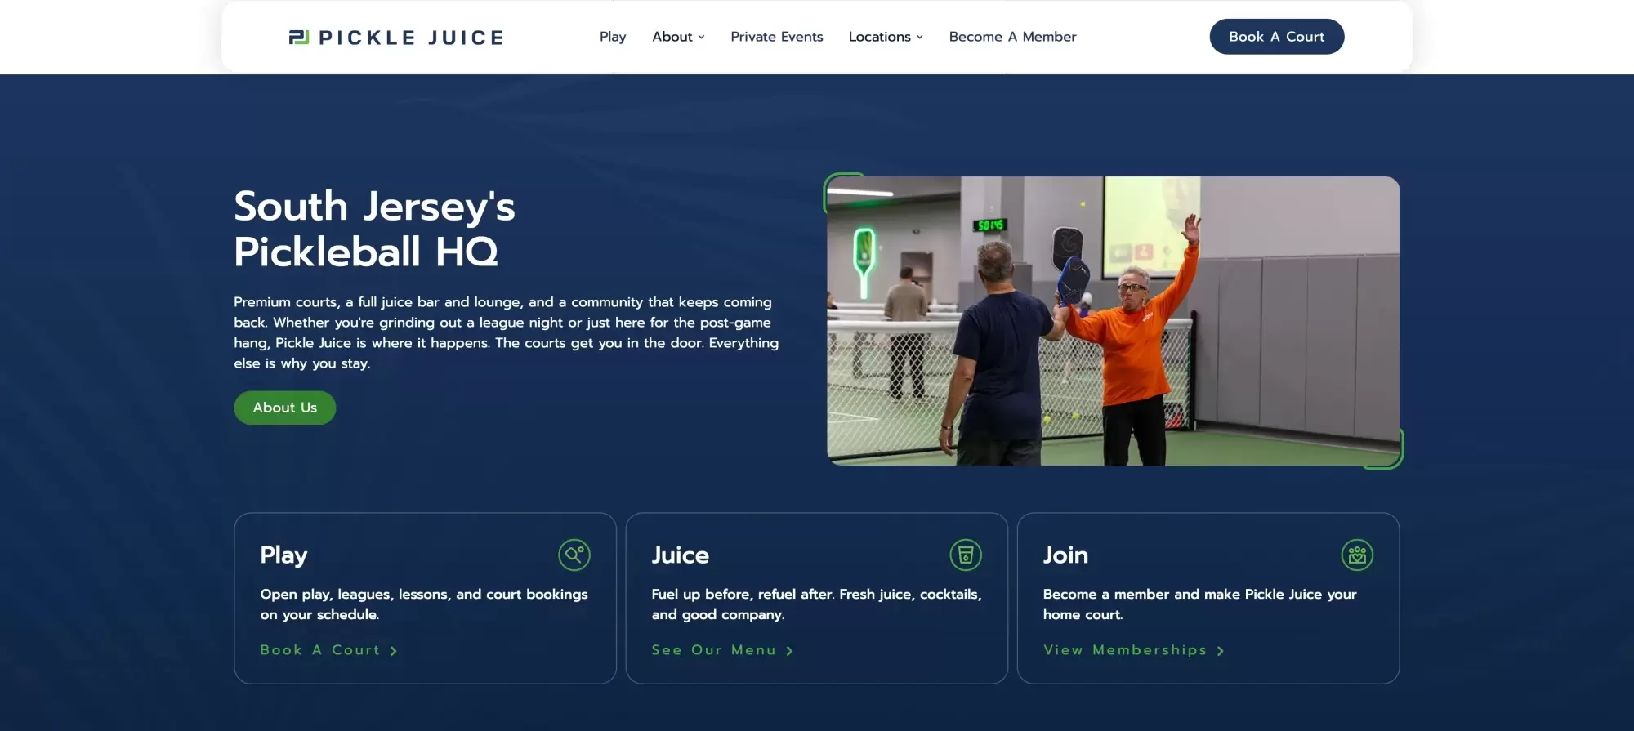Follow the Book A Court card link
The image size is (1634, 731).
[328, 650]
